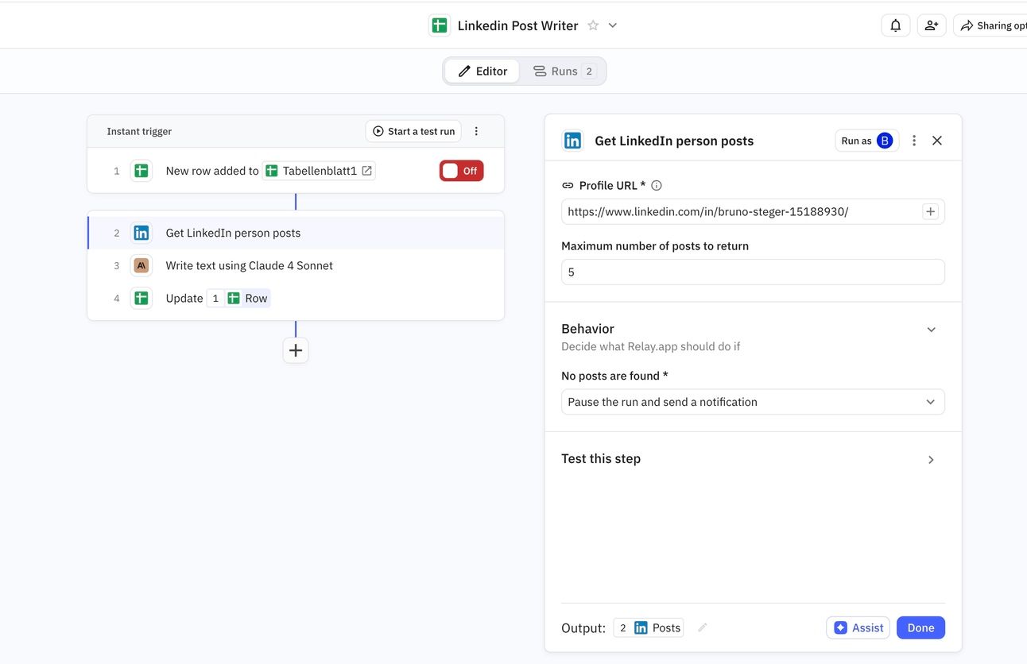Close the step configuration panel
The image size is (1027, 664).
[937, 141]
